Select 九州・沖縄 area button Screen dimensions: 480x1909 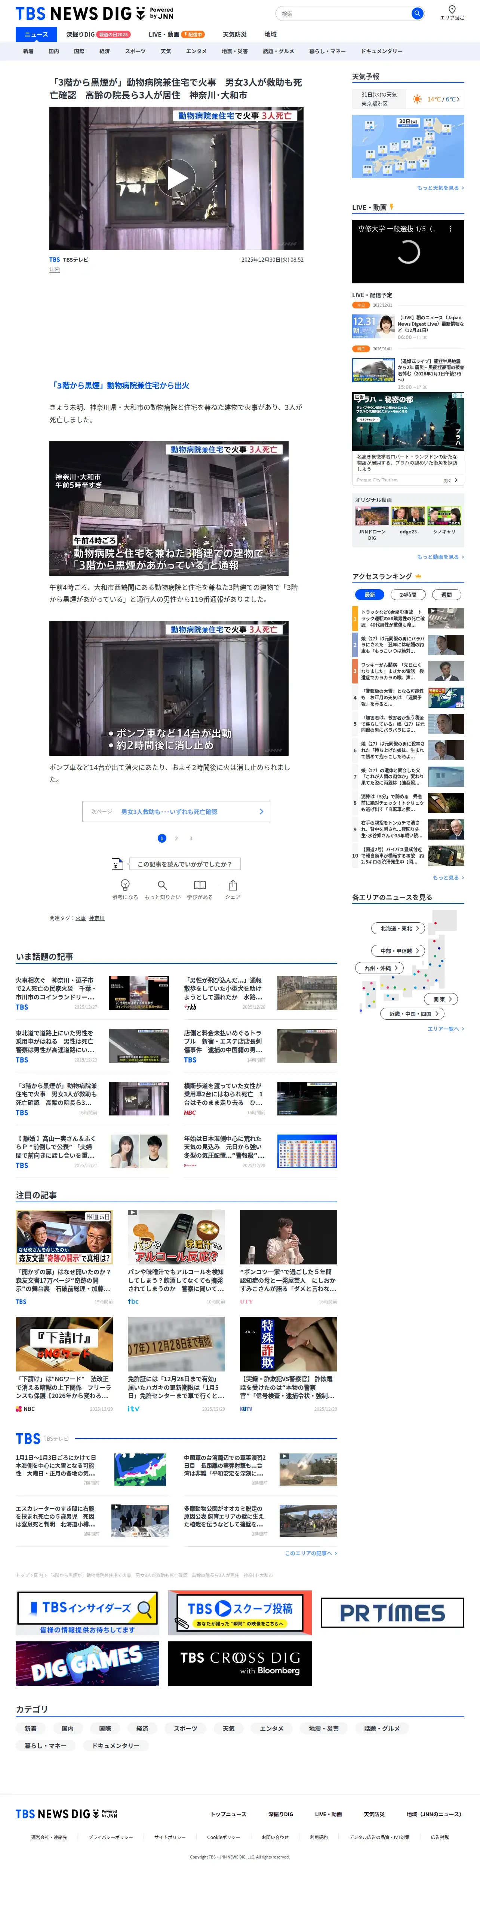(379, 968)
